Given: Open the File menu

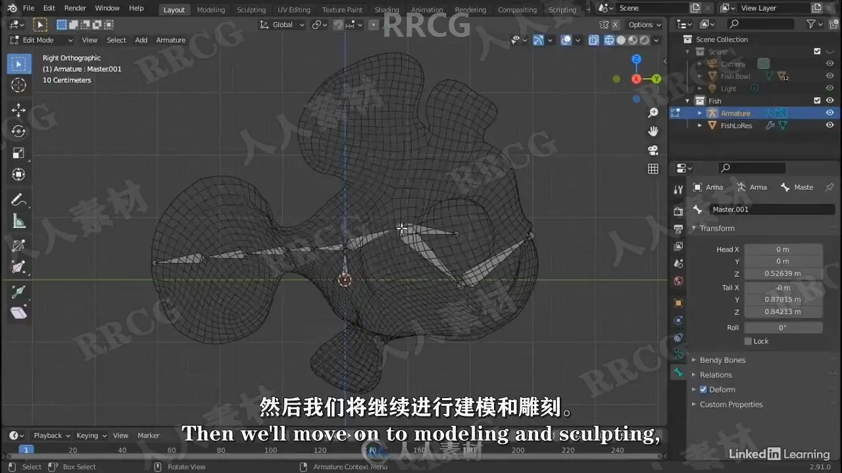Looking at the screenshot, I should coord(29,9).
